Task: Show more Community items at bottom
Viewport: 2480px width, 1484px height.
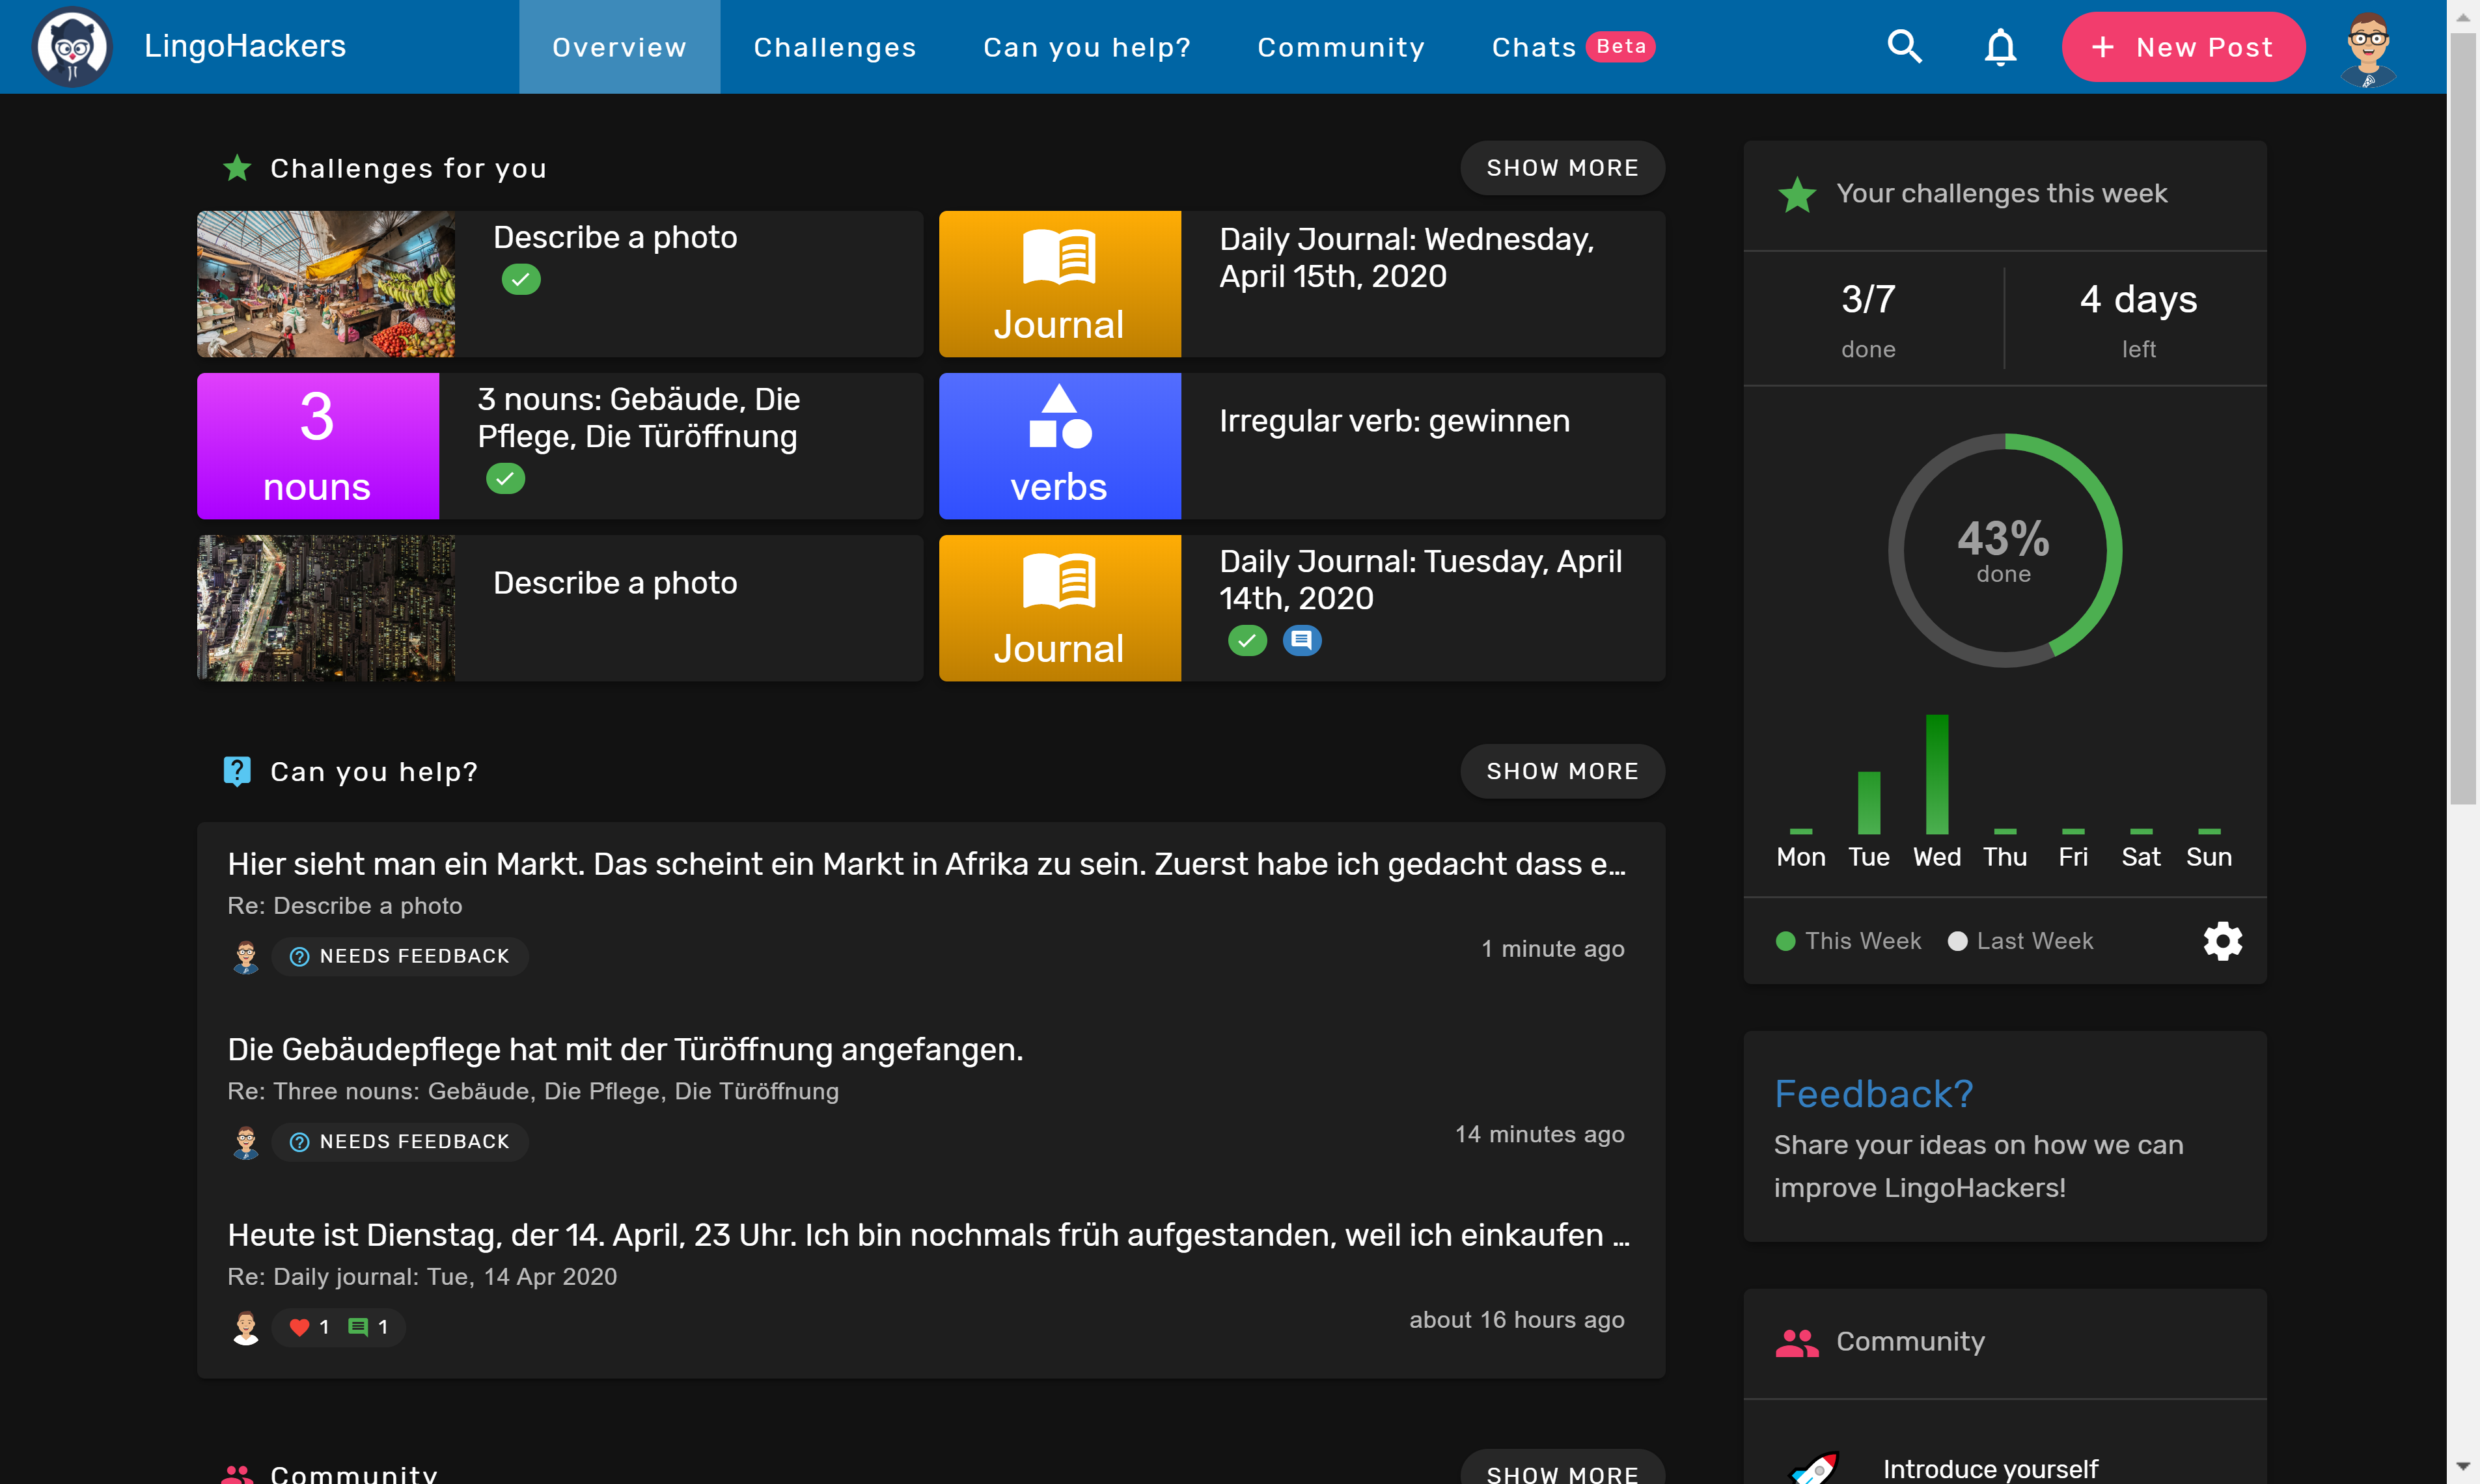Action: 1561,1472
